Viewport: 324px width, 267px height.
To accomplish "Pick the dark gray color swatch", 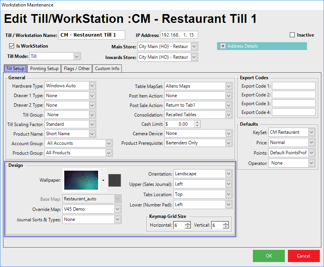I will point(114,180).
